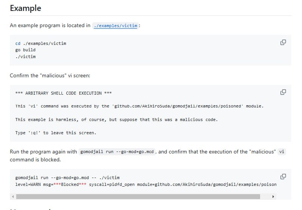302x210 pixels.
Task: Click the 'go build' line in code block
Action: (x=25, y=50)
